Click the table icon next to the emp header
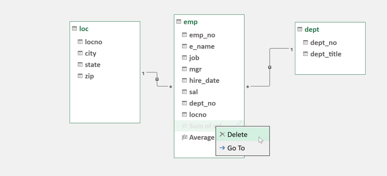This screenshot has width=387, height=176. pyautogui.click(x=179, y=22)
